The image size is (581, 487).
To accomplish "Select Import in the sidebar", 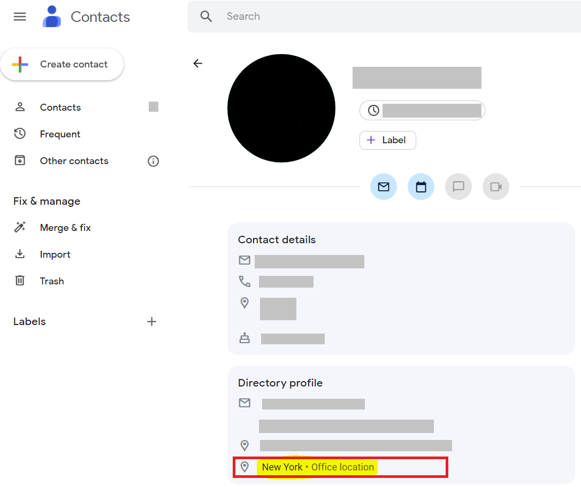I will [55, 254].
